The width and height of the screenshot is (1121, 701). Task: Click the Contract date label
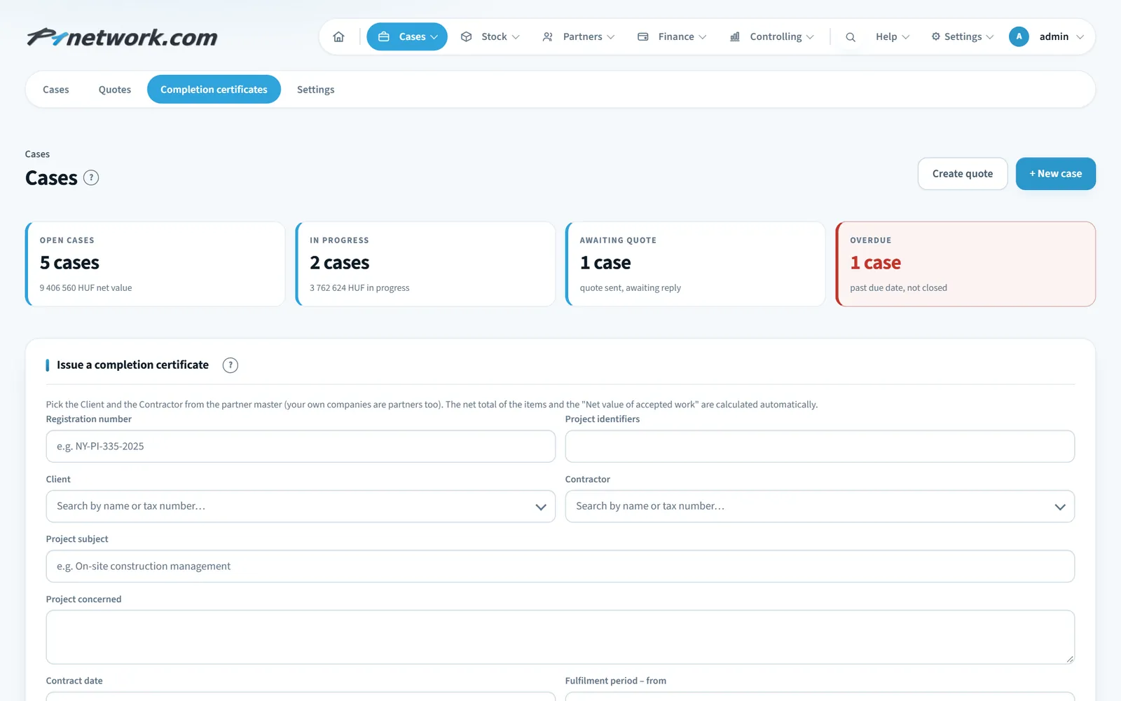74,681
